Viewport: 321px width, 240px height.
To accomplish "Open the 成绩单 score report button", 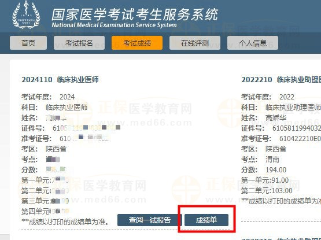I will 206,220.
